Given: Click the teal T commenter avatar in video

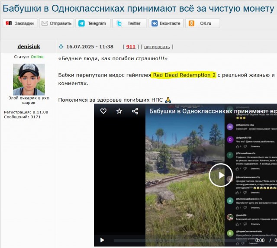Looking at the screenshot, I should coord(230,155).
